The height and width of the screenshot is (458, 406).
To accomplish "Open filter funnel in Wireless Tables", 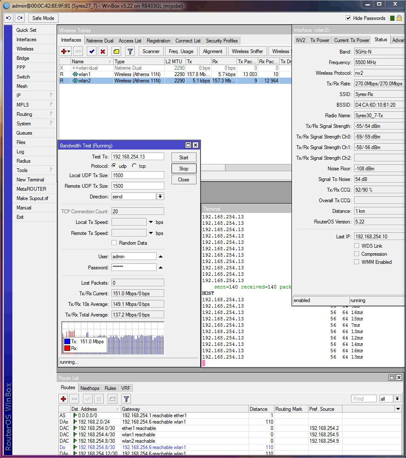I will point(130,51).
